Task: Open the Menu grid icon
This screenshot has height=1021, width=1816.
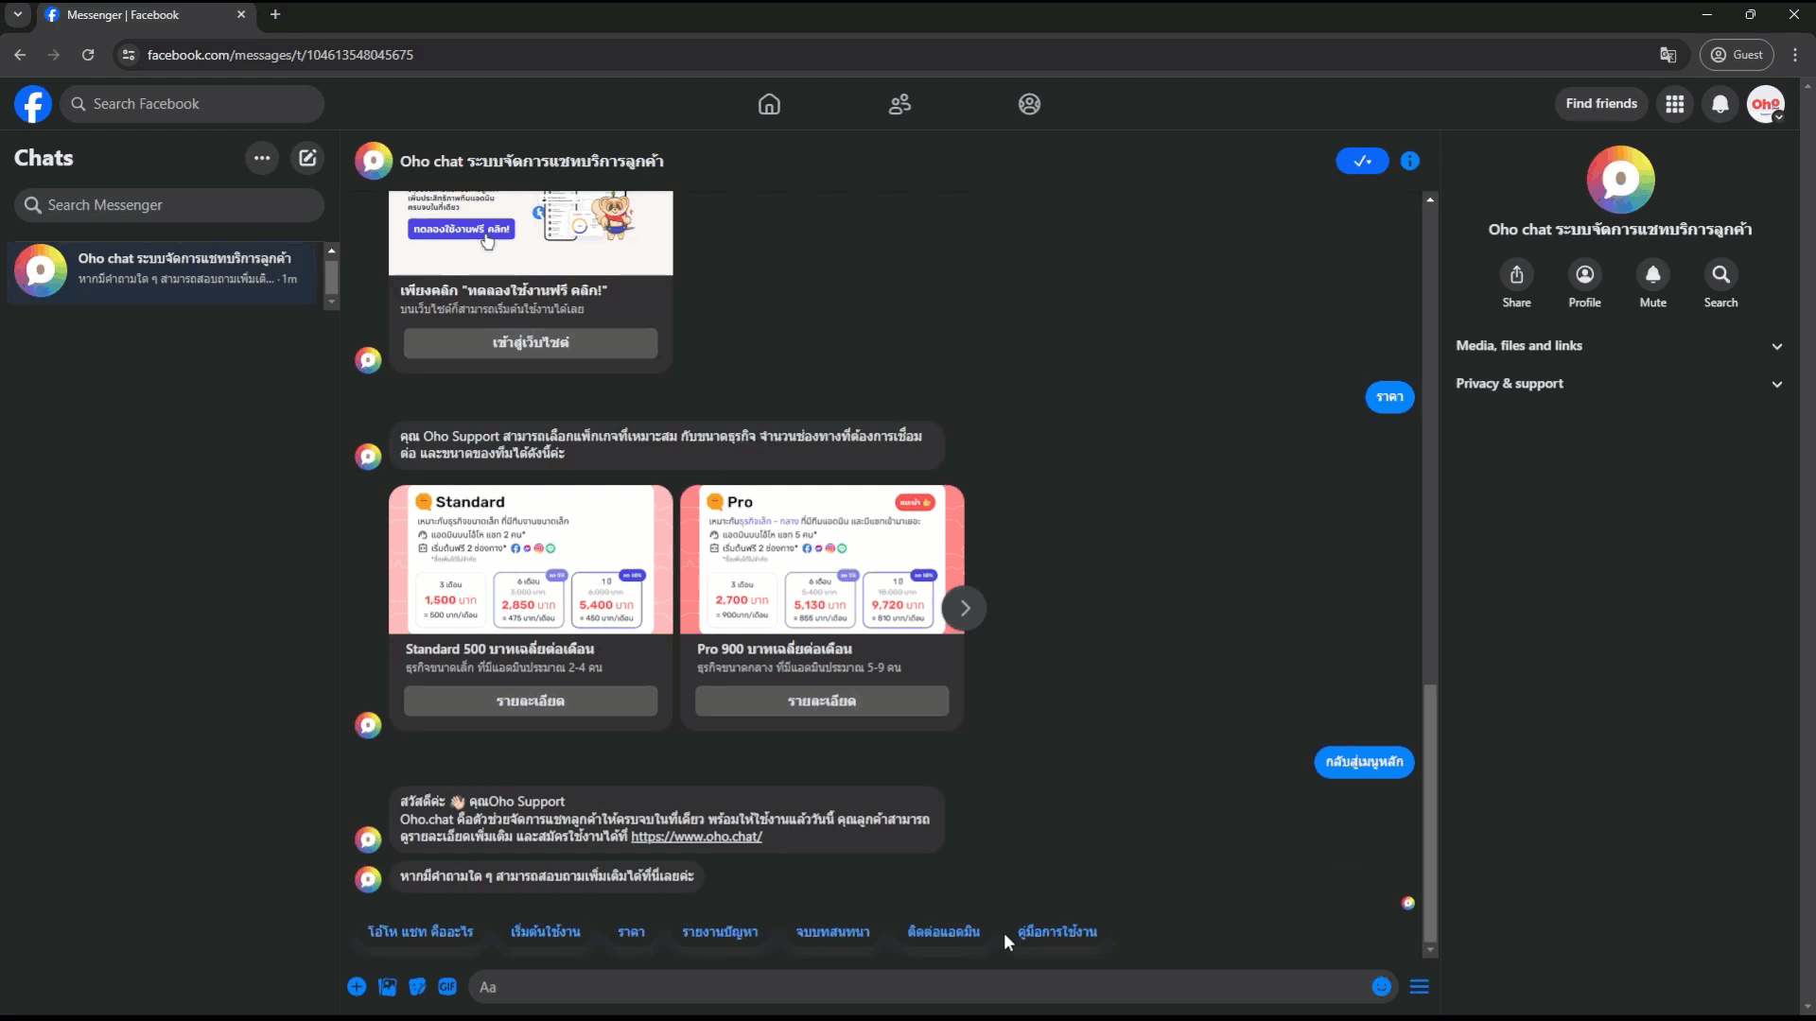Action: click(1674, 104)
